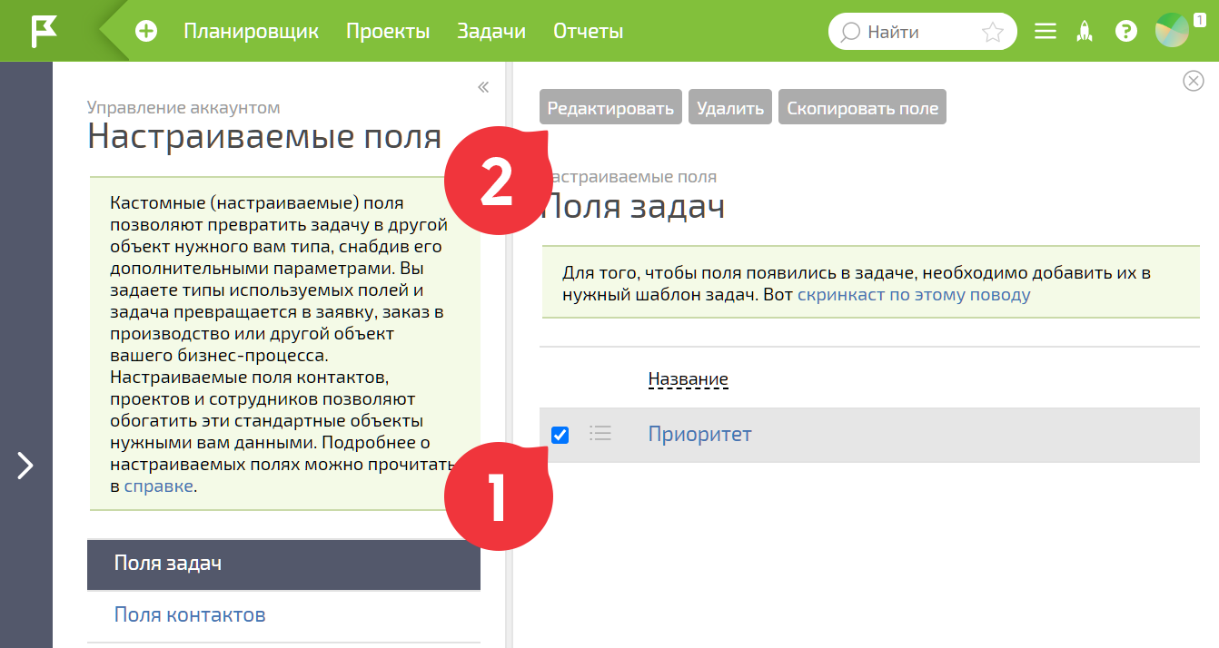This screenshot has width=1219, height=648.
Task: Collapse the left panel with double chevron
Action: [x=483, y=87]
